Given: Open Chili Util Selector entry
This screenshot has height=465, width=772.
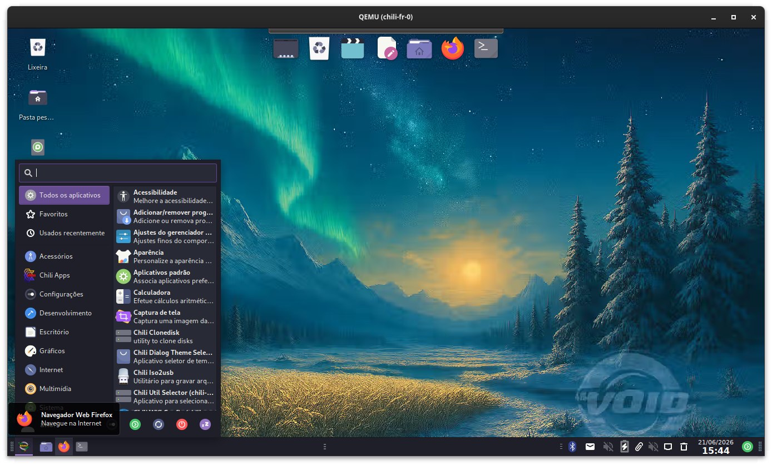Looking at the screenshot, I should [165, 397].
